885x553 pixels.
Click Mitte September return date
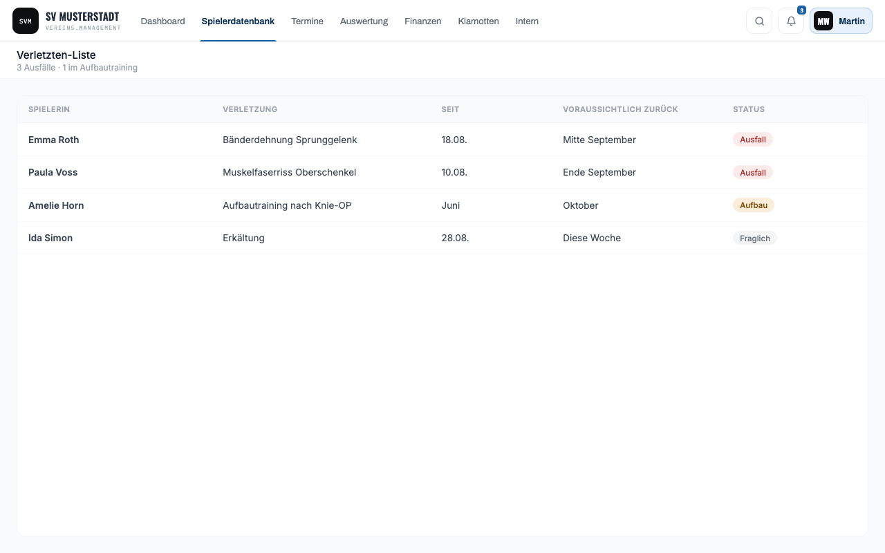point(599,140)
